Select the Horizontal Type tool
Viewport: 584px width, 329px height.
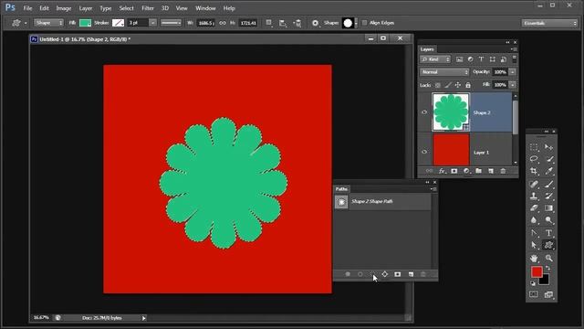tap(548, 233)
